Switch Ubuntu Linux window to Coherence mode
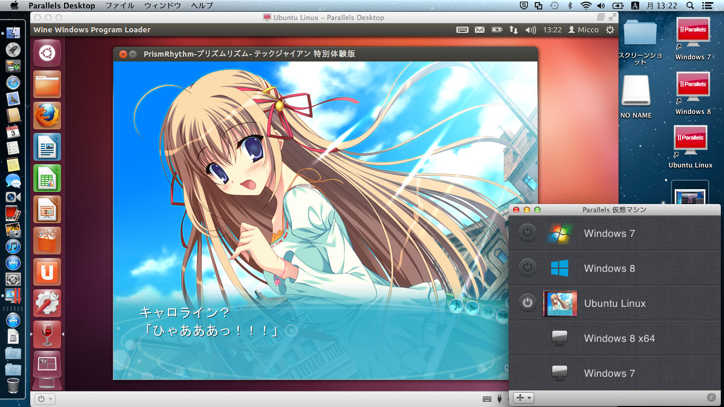Image resolution: width=724 pixels, height=407 pixels. (x=600, y=17)
